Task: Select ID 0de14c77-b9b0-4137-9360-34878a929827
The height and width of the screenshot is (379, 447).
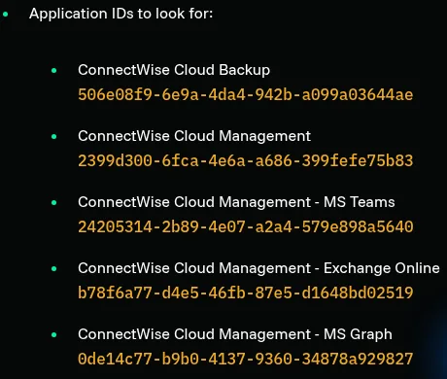Action: 246,360
